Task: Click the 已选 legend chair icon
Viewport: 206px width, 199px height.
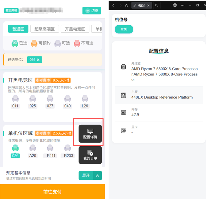Action: point(15,43)
